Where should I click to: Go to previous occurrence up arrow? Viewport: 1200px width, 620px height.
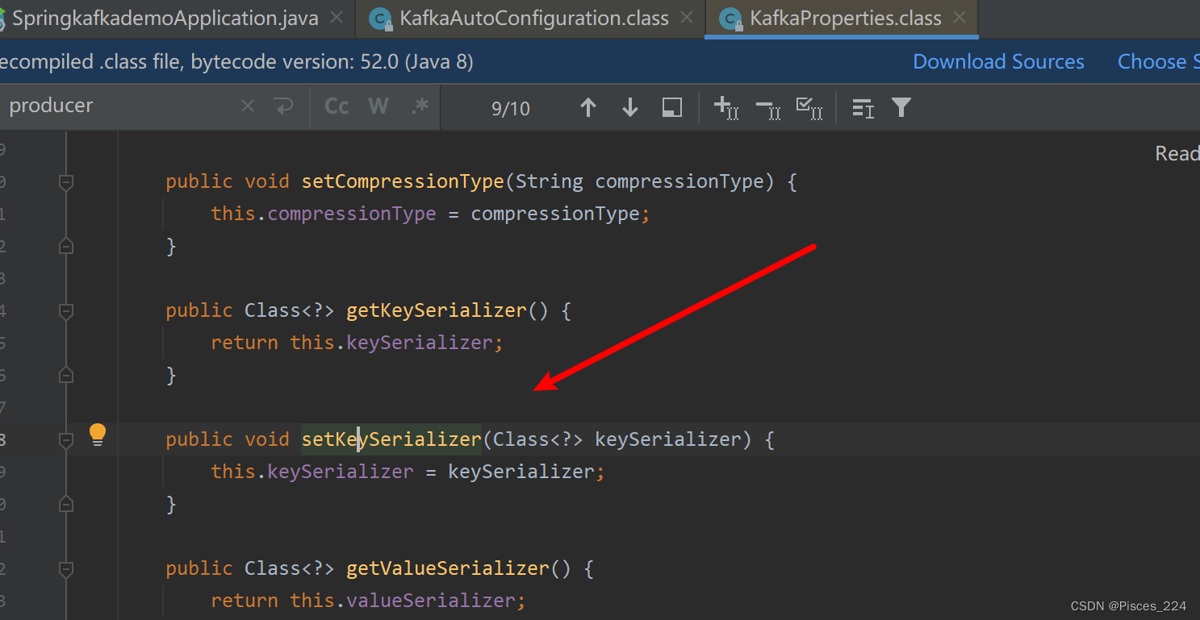pyautogui.click(x=588, y=107)
